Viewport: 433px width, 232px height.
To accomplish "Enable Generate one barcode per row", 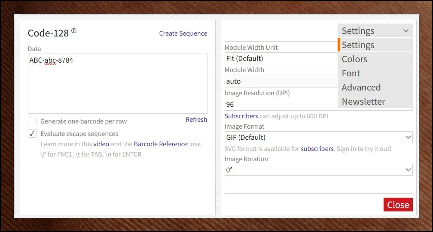I will pyautogui.click(x=32, y=121).
